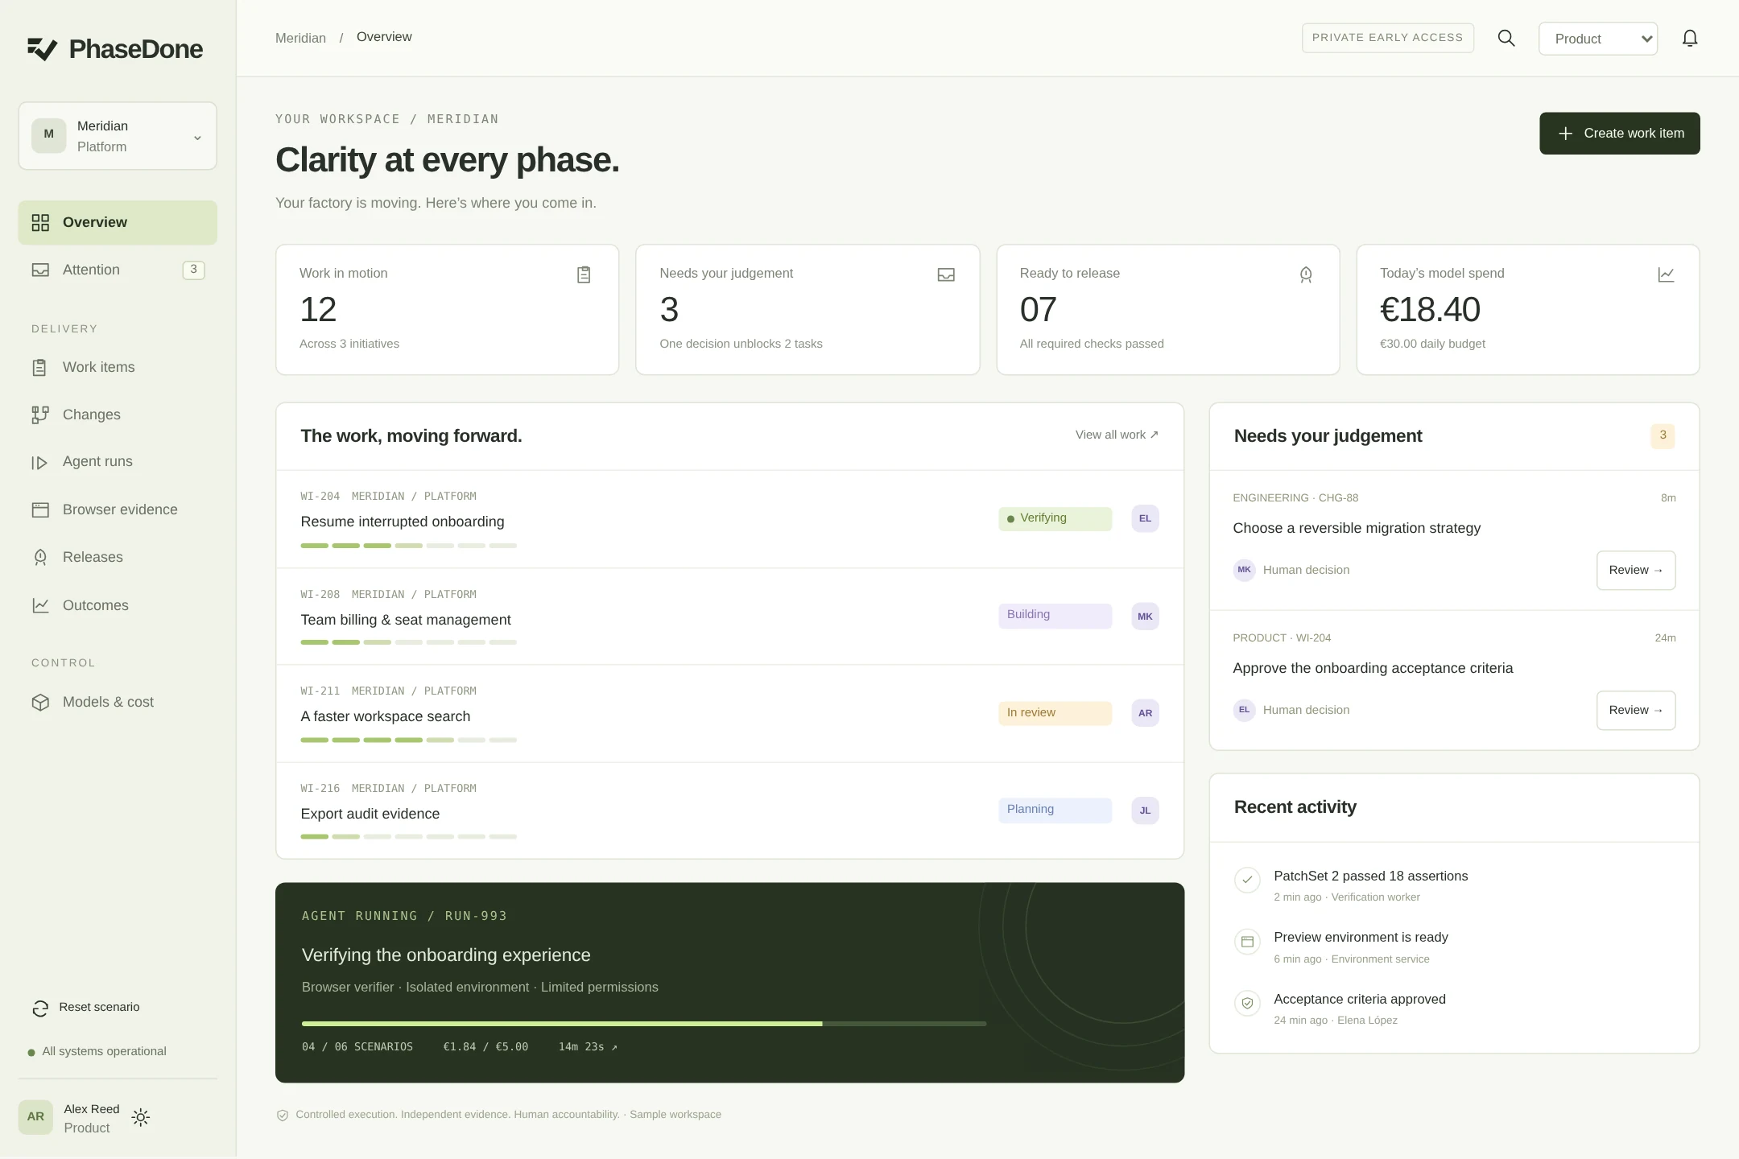Click the agent run scenarios progress bar

[x=643, y=1024]
